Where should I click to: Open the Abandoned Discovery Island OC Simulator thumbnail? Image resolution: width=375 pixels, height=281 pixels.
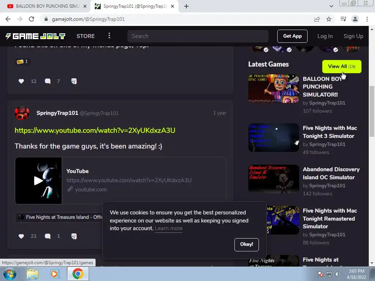click(274, 179)
